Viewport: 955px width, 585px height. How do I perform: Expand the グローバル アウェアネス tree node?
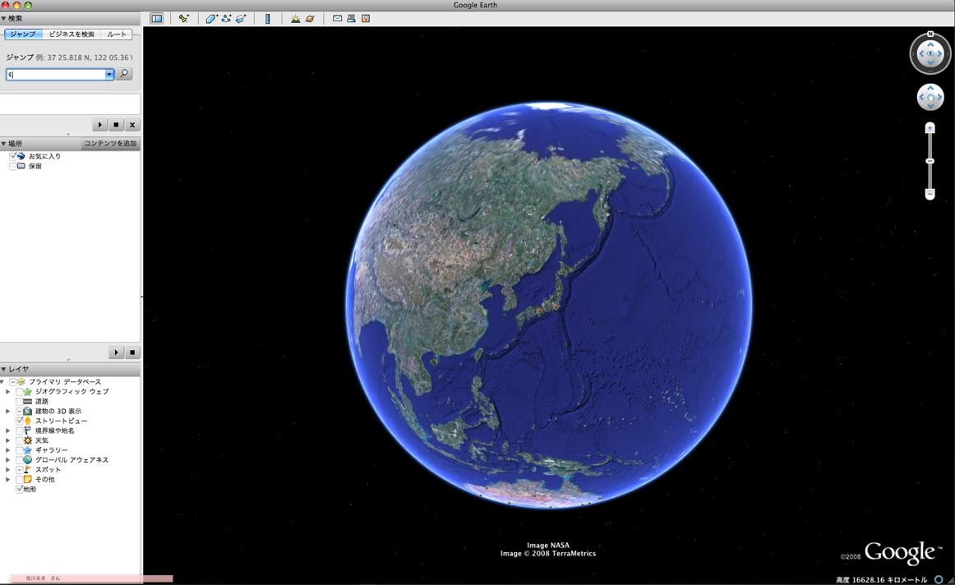click(x=8, y=459)
